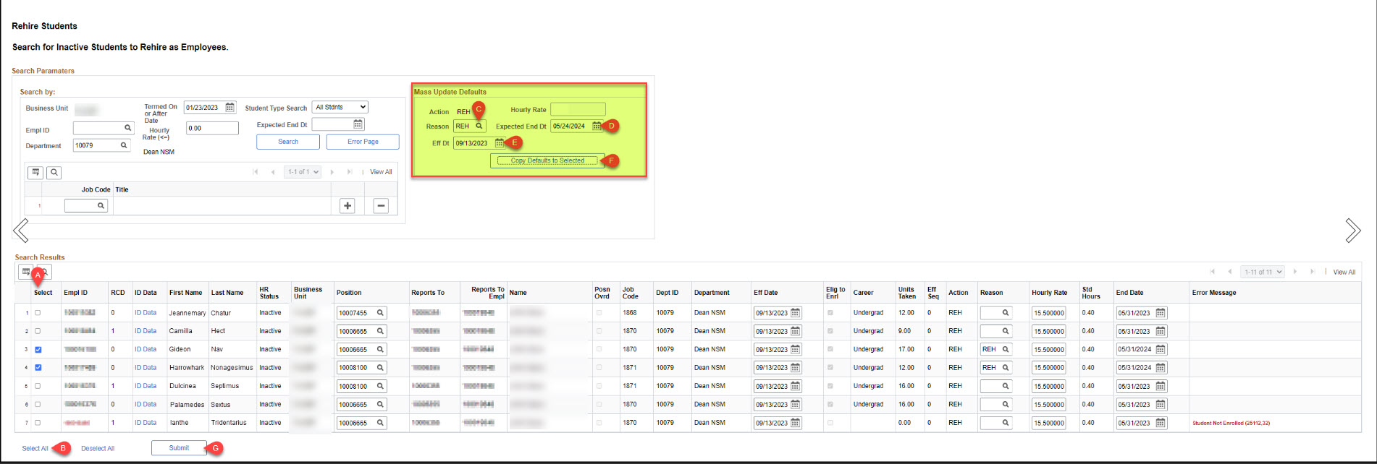Image resolution: width=1377 pixels, height=464 pixels.
Task: Open Eff Date calendar for Sextus row
Action: point(796,405)
